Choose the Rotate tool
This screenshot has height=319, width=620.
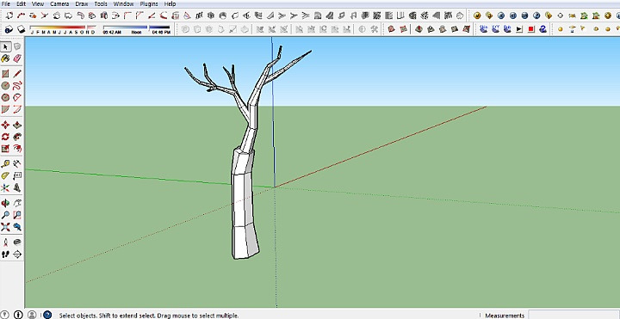5,137
